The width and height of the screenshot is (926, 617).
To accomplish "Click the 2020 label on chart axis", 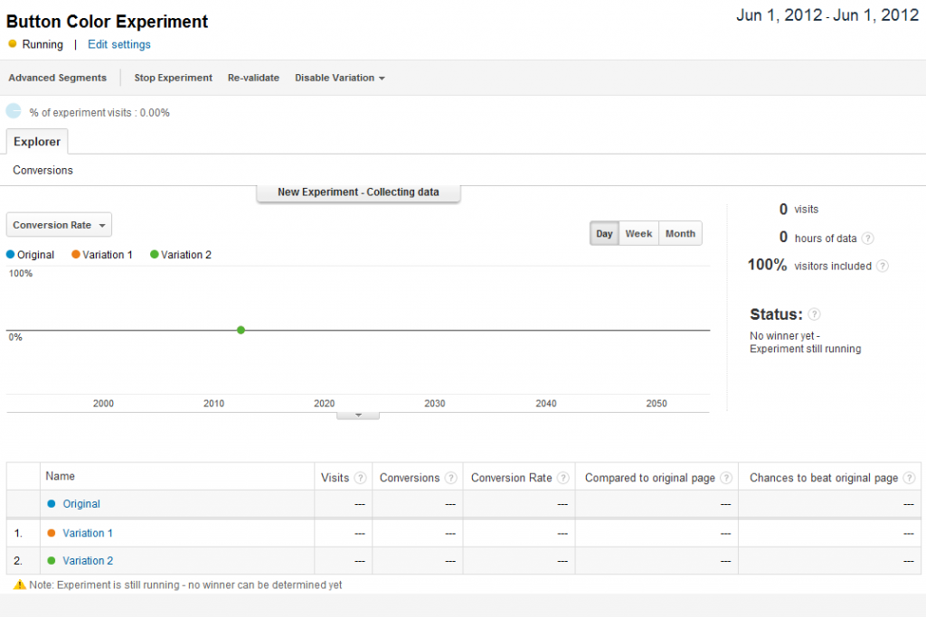I will tap(325, 404).
